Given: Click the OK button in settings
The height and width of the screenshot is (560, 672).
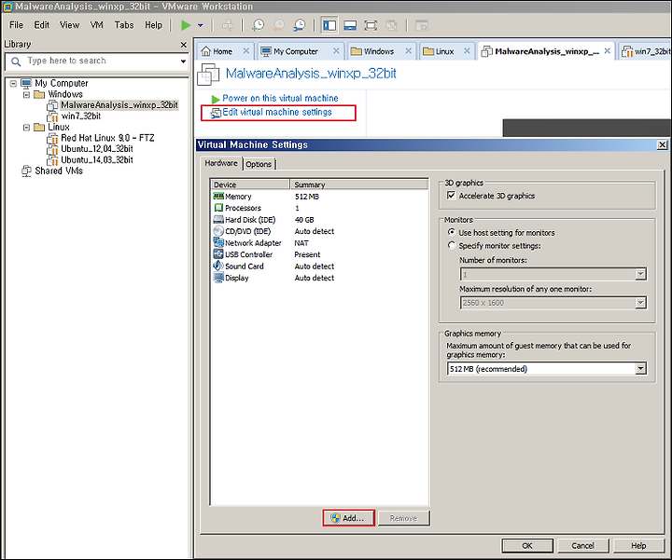Looking at the screenshot, I should coord(527,545).
